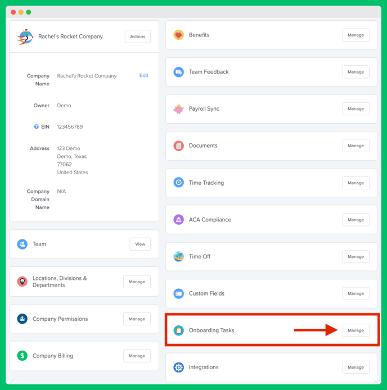The height and width of the screenshot is (390, 387).
Task: Manage Team Feedback
Action: [x=356, y=72]
